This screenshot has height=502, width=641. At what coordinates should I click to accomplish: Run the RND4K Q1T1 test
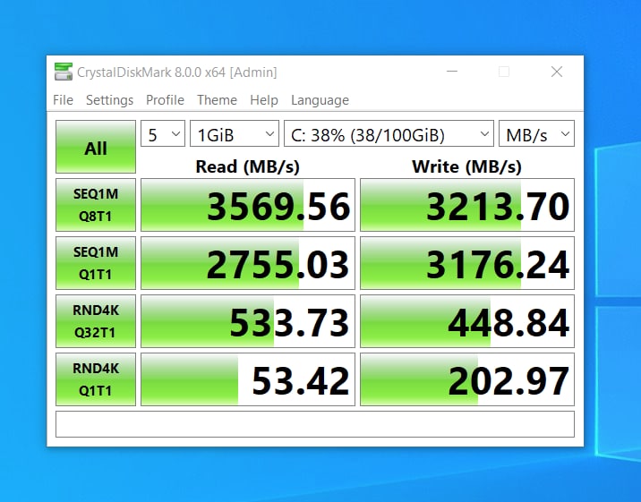pyautogui.click(x=96, y=379)
